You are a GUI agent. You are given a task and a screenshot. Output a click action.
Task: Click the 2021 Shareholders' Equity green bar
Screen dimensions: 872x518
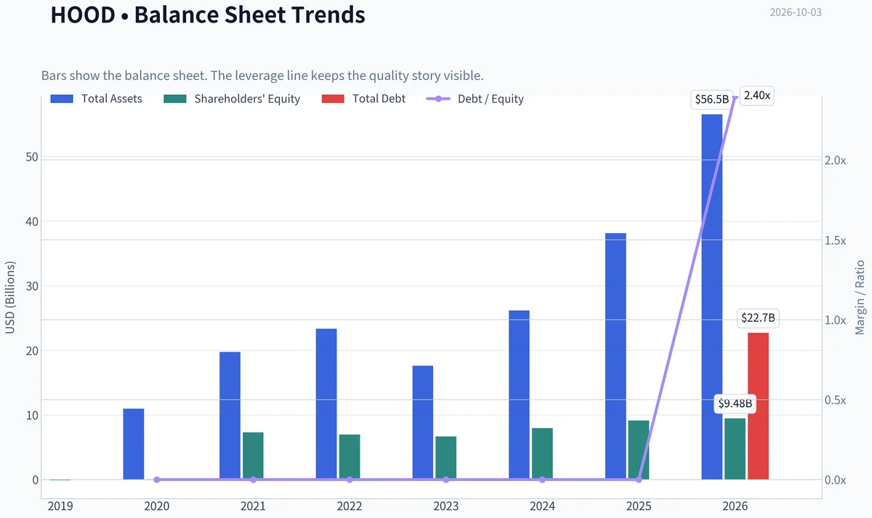[253, 456]
